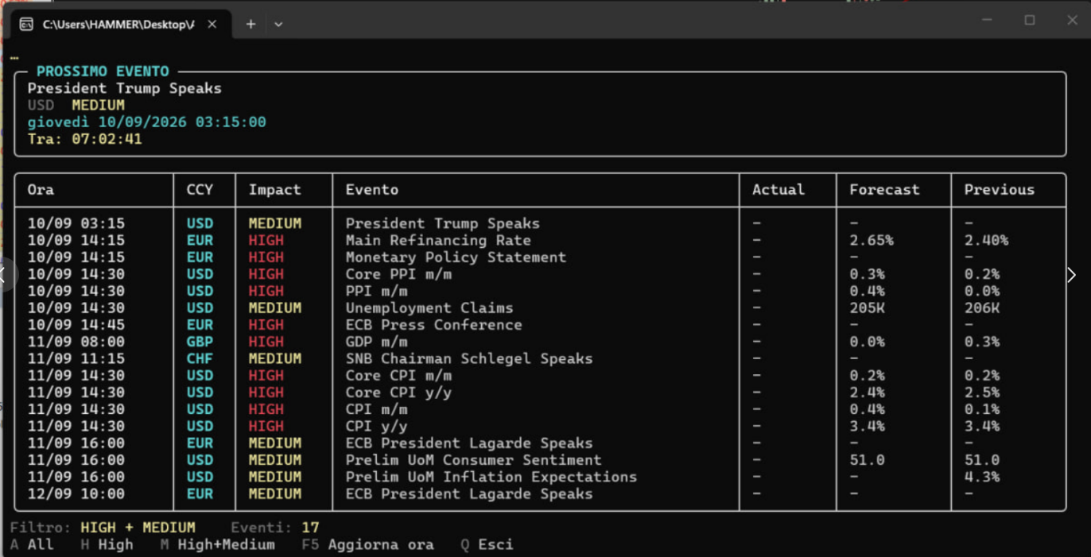The image size is (1091, 557).
Task: Click the forecast value '2.65%'
Action: coord(872,241)
